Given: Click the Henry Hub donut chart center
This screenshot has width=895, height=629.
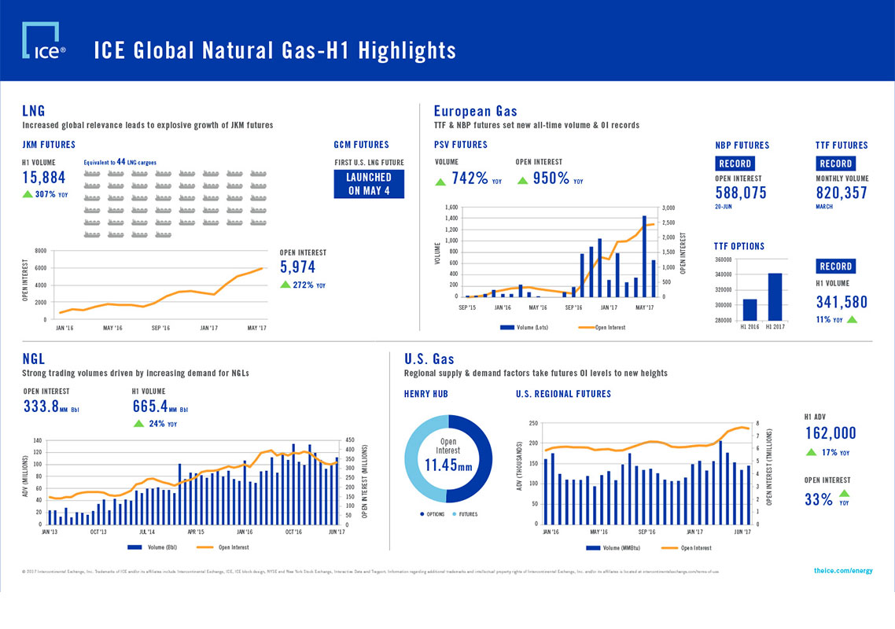Looking at the screenshot, I should tap(447, 457).
